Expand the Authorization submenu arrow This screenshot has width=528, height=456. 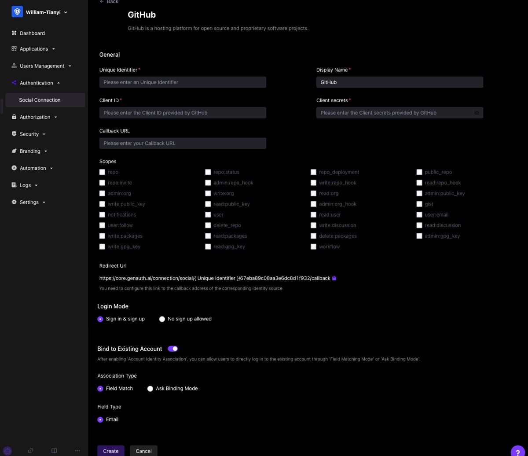tap(55, 117)
